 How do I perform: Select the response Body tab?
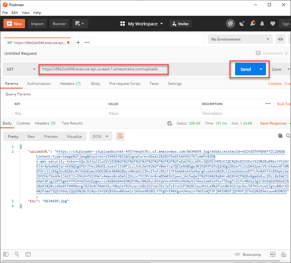(7, 123)
